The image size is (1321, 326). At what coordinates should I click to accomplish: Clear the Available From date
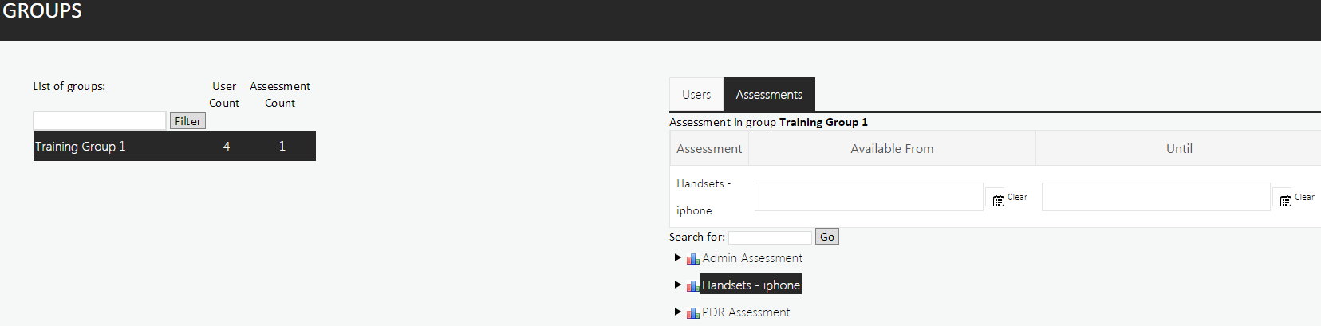pyautogui.click(x=1017, y=197)
